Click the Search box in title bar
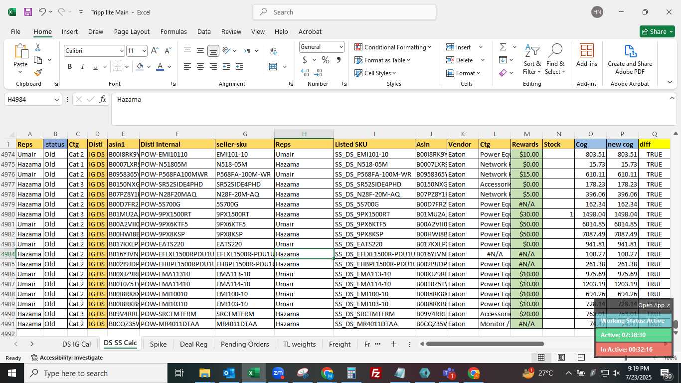This screenshot has height=383, width=681. 344,12
